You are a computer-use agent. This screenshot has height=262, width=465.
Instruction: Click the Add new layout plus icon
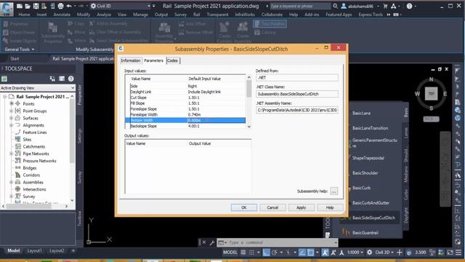(73, 250)
